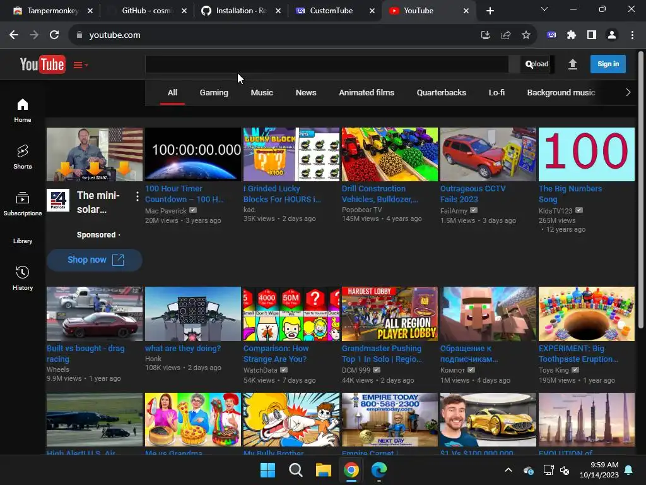The image size is (646, 485).
Task: Open Library in the sidebar
Action: point(23,241)
